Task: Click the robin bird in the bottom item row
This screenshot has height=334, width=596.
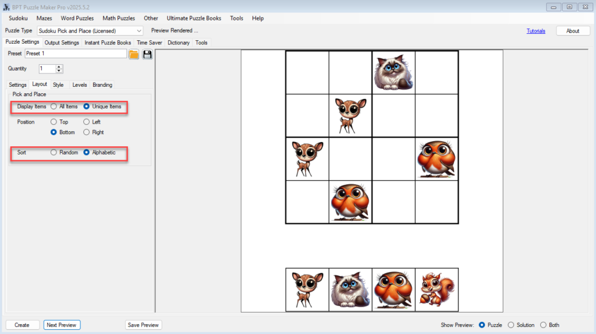Action: (x=393, y=290)
